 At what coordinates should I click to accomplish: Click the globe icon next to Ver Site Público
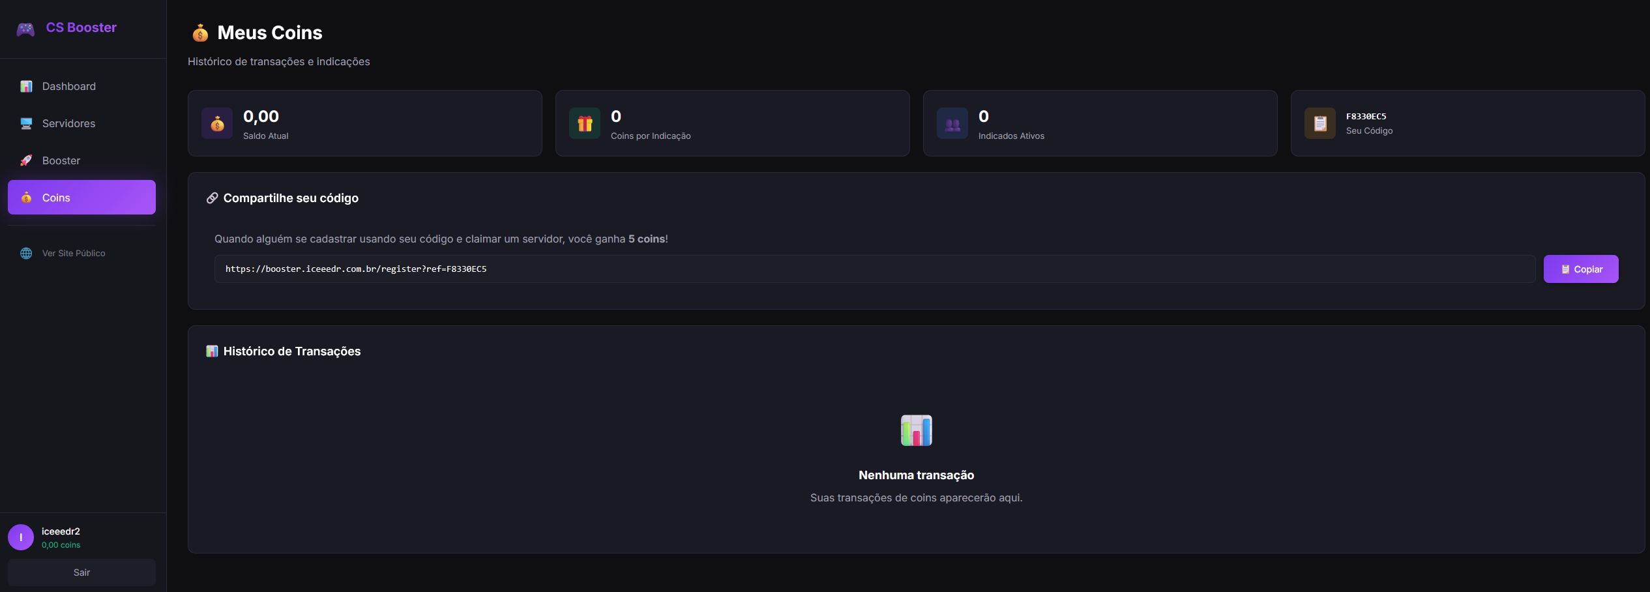[x=26, y=253]
